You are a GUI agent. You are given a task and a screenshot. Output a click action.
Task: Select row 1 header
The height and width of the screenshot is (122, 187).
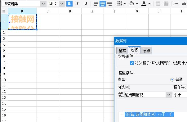(4, 22)
